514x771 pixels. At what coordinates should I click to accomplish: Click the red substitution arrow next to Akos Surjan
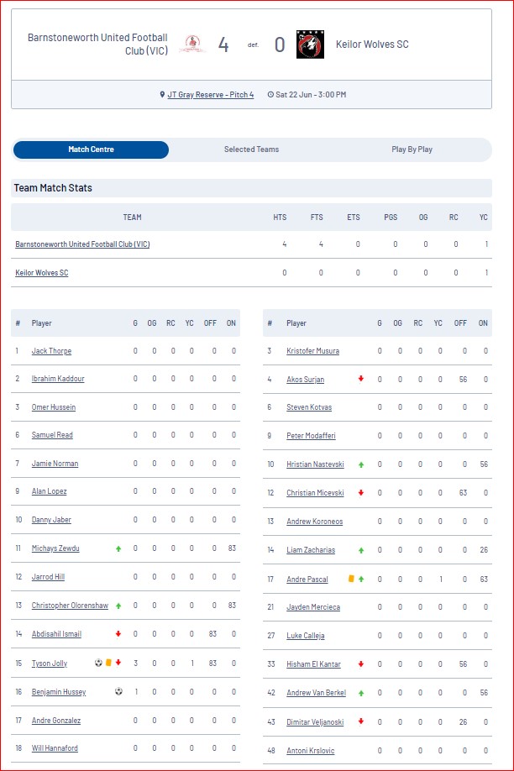[x=361, y=379]
